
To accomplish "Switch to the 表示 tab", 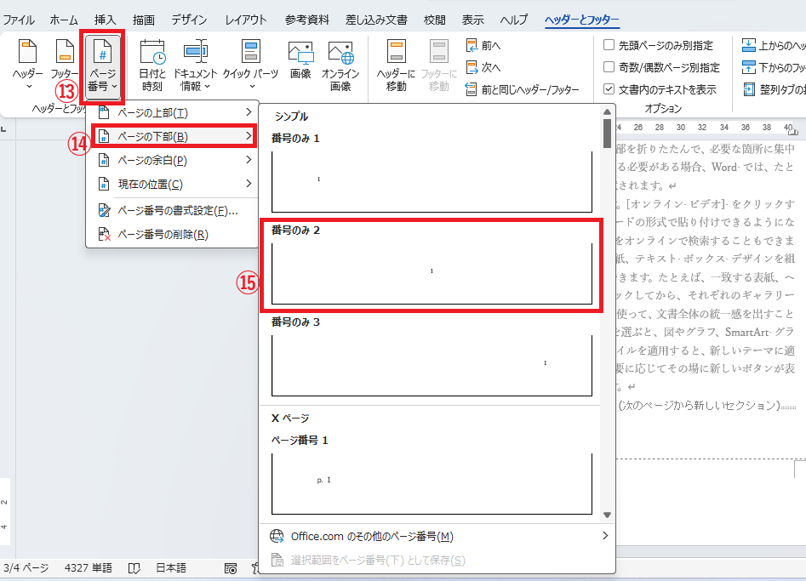I will pos(472,20).
